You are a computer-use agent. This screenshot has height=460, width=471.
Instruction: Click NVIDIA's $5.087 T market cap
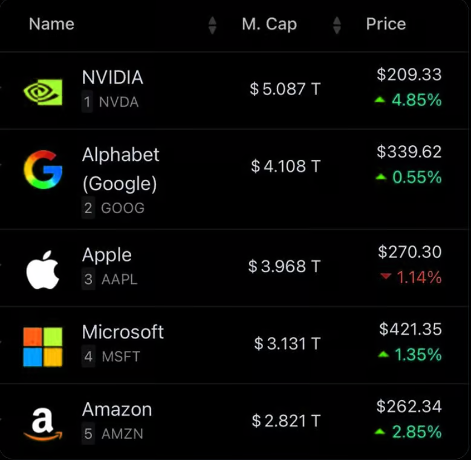[285, 90]
